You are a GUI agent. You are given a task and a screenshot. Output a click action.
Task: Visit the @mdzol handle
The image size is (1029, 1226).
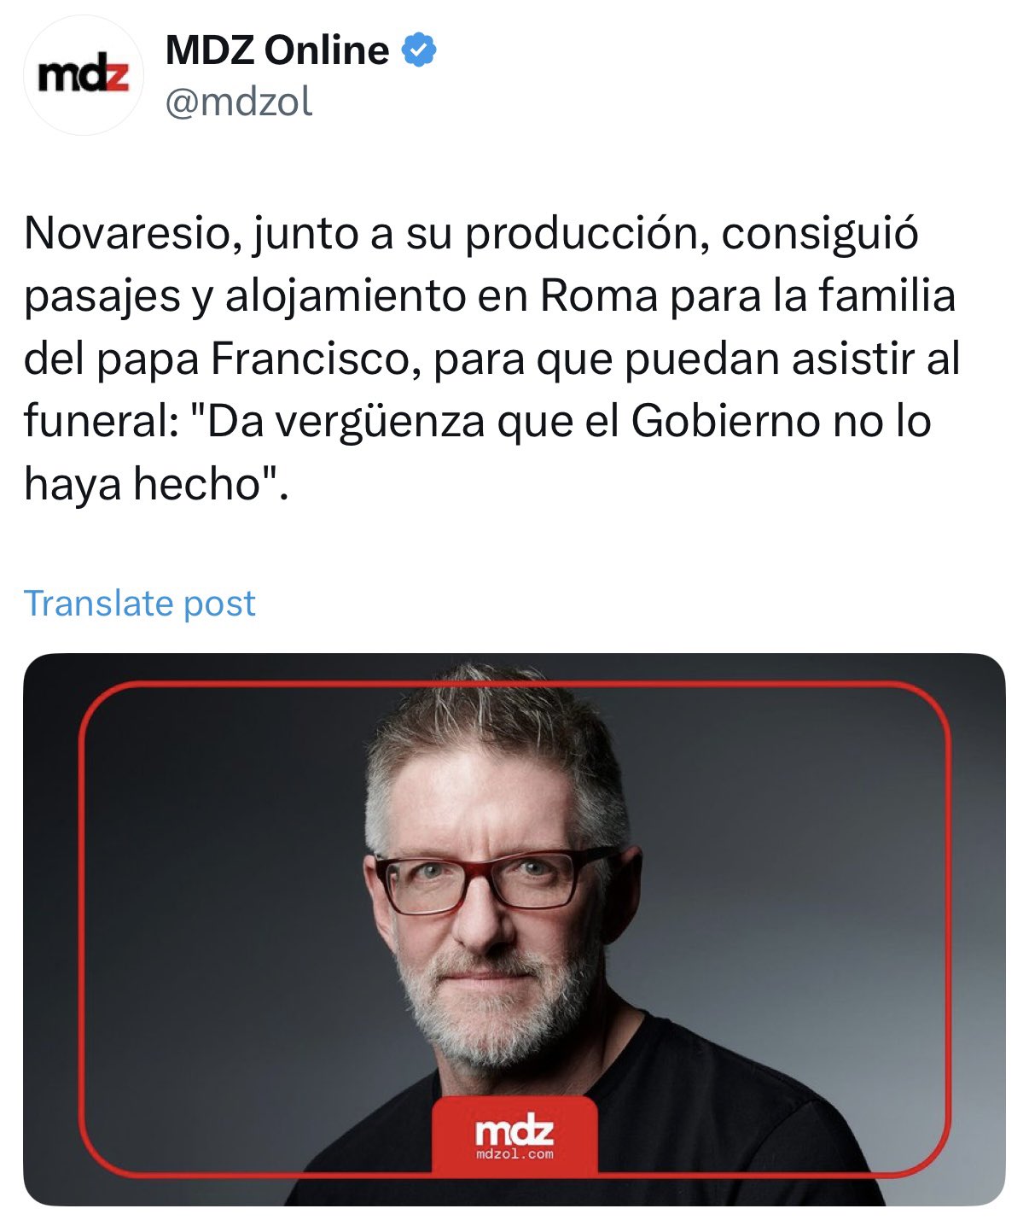click(x=239, y=102)
